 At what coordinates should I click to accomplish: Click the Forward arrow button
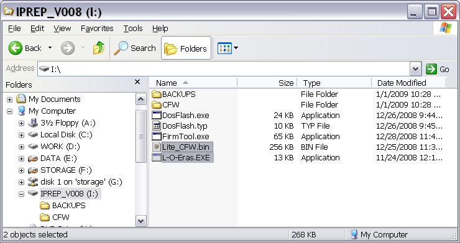(x=68, y=48)
